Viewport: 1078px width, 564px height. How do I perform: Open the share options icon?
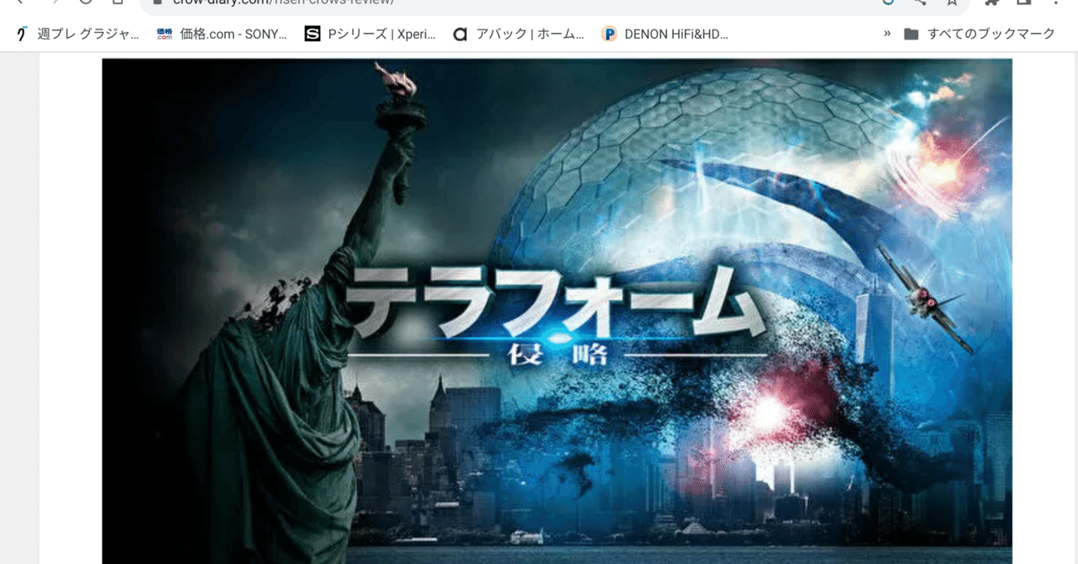coord(920,3)
